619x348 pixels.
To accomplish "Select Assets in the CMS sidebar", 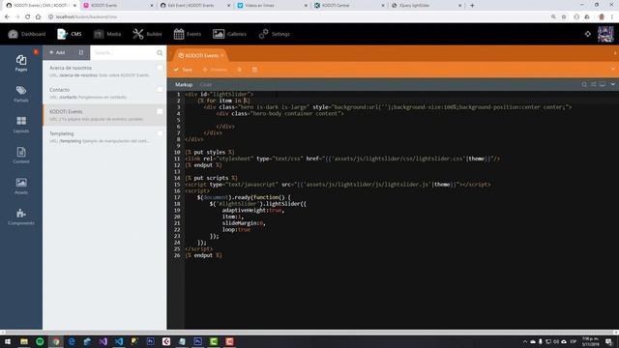I will pos(21,186).
